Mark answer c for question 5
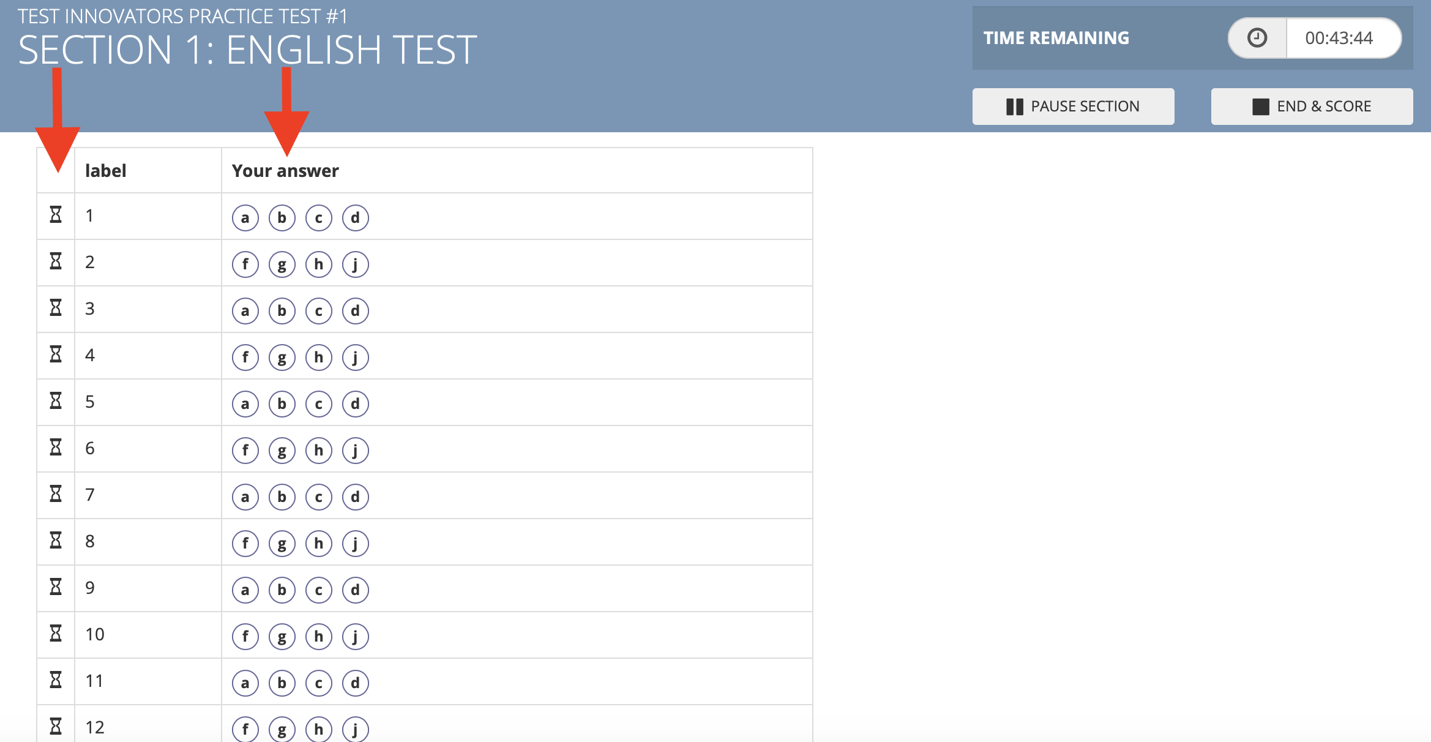Image resolution: width=1431 pixels, height=742 pixels. (x=319, y=404)
